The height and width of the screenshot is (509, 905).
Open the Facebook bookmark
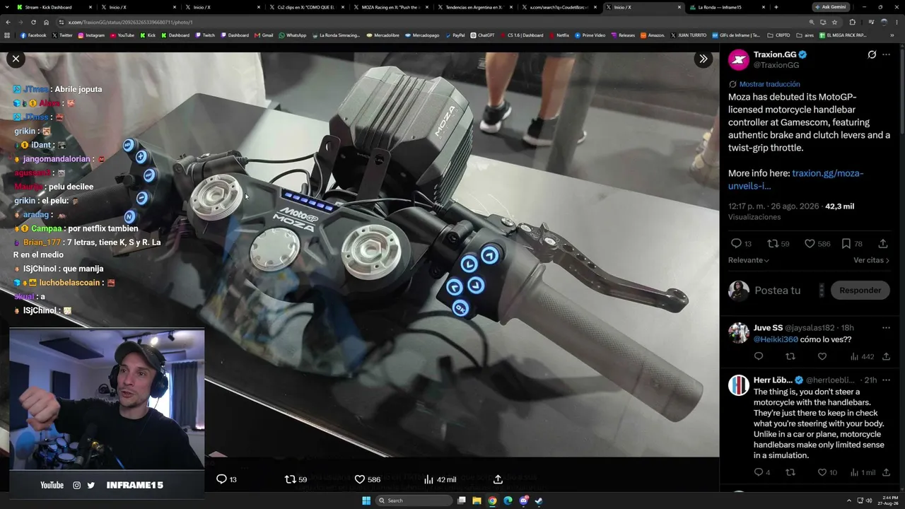pos(33,35)
